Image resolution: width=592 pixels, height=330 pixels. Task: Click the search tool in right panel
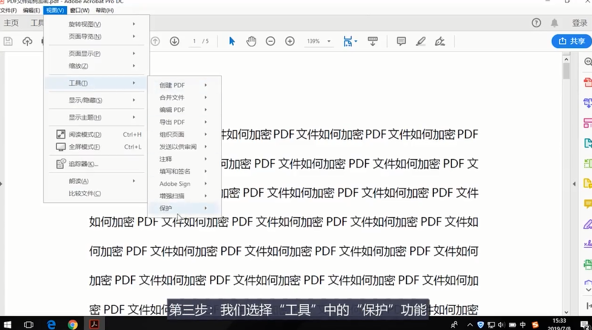tap(588, 62)
